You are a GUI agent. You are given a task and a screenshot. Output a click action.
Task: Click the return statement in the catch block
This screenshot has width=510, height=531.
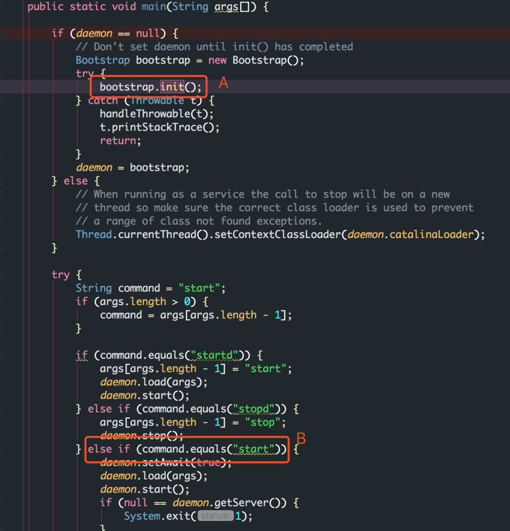(x=121, y=140)
